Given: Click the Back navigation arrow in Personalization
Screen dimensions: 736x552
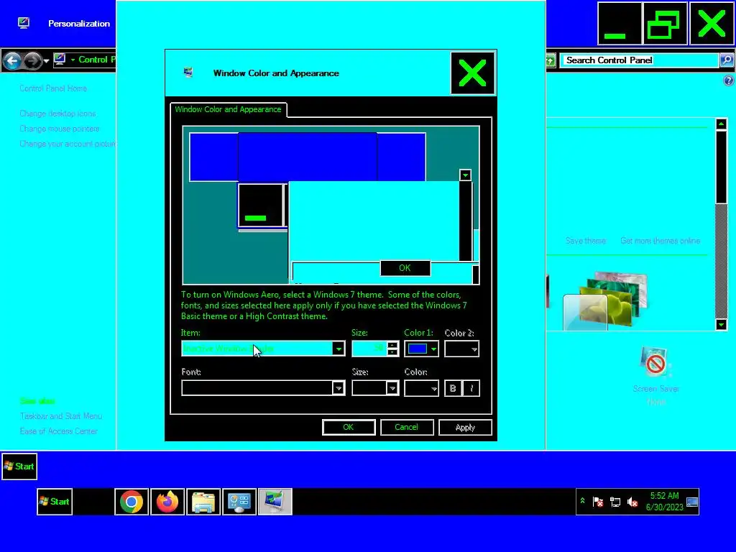Looking at the screenshot, I should [13, 60].
